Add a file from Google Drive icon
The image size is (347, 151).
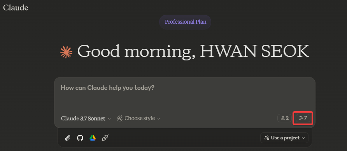pyautogui.click(x=93, y=138)
